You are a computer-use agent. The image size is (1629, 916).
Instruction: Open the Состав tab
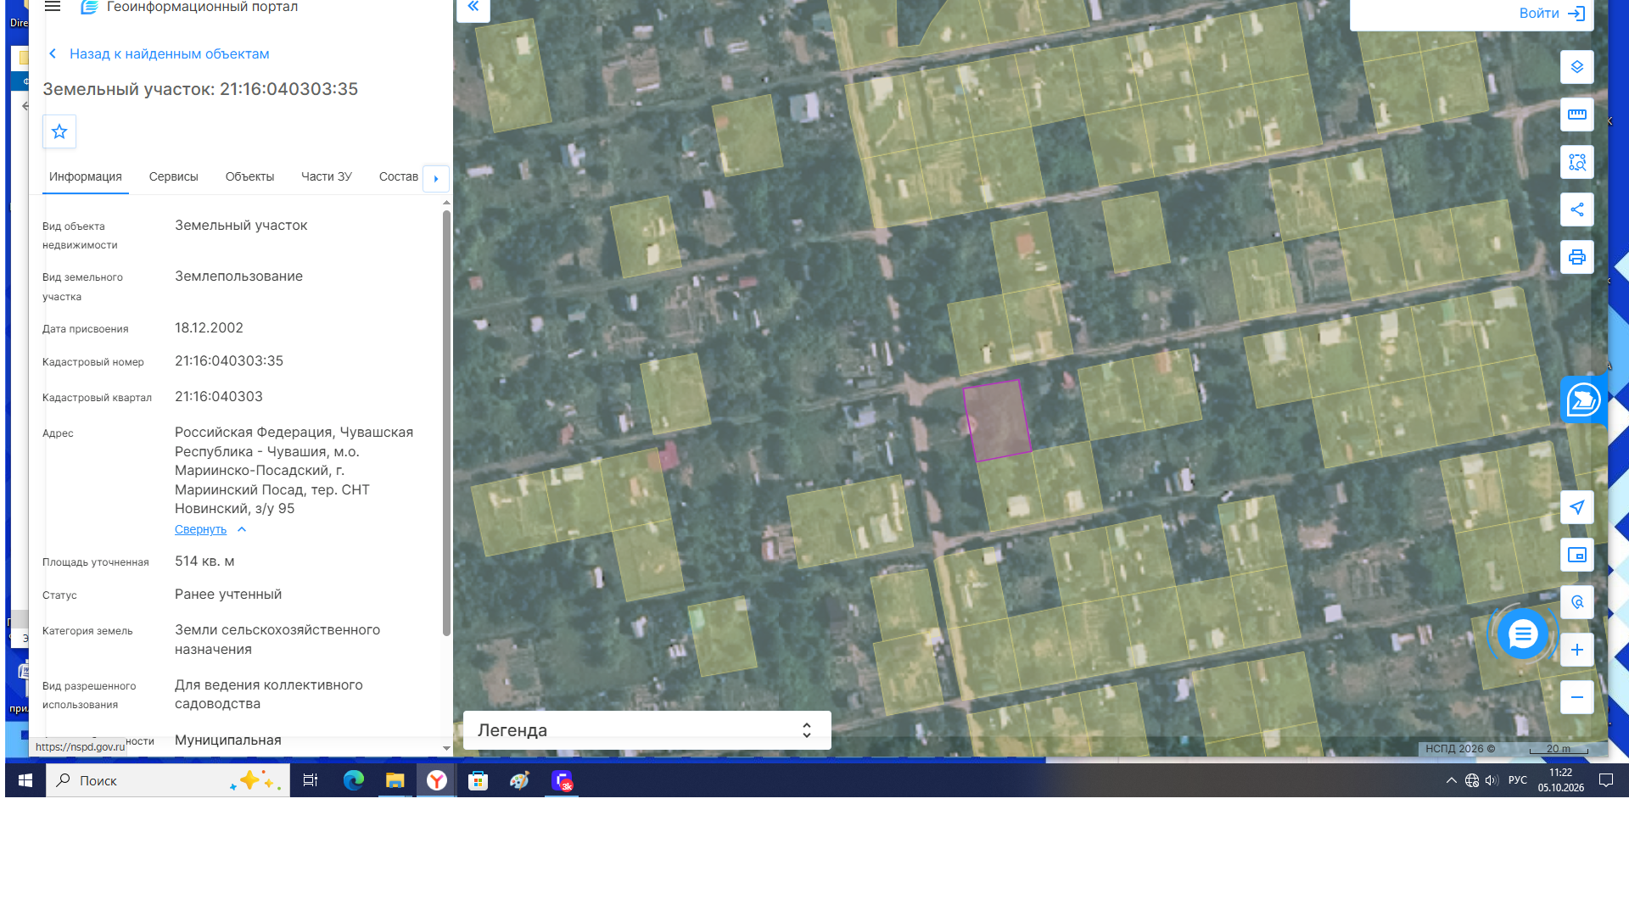399,176
